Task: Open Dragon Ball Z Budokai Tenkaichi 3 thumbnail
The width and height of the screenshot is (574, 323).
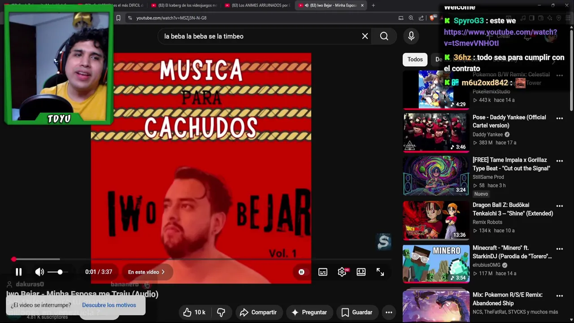Action: coord(436,220)
